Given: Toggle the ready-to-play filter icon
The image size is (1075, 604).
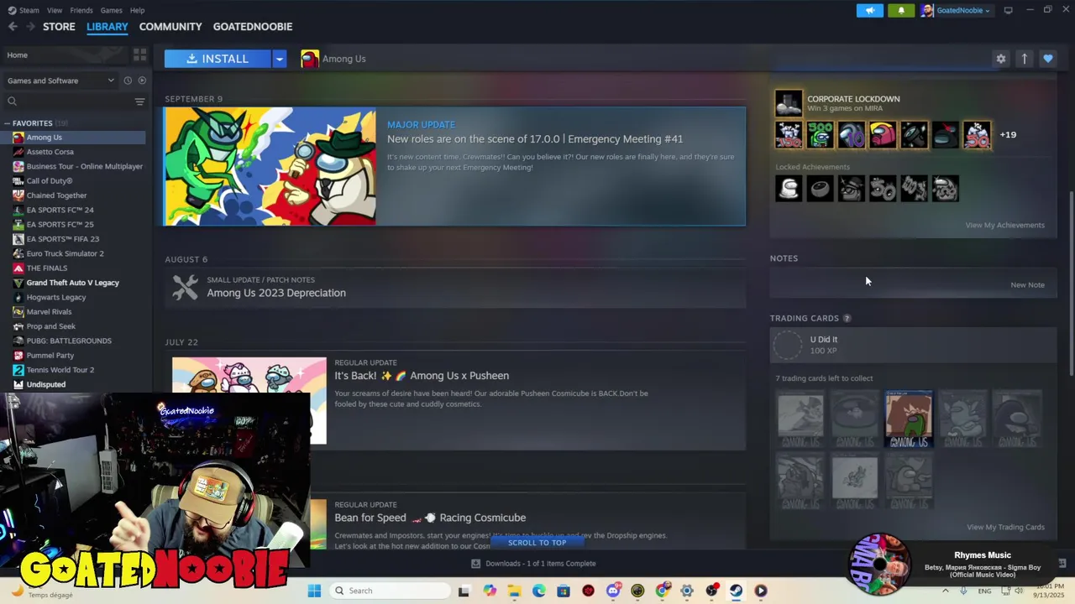Looking at the screenshot, I should [142, 81].
